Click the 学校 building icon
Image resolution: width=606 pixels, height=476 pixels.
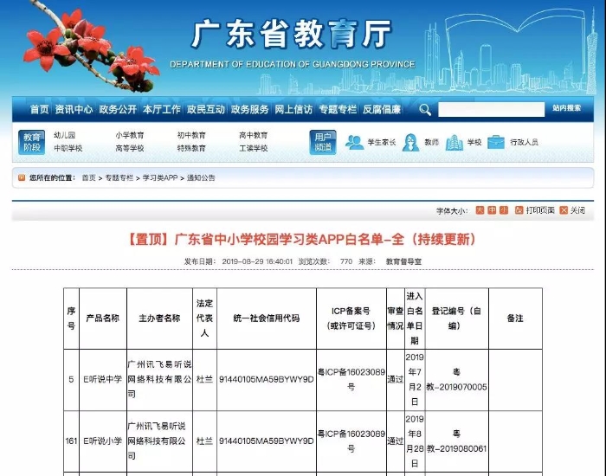click(x=455, y=143)
